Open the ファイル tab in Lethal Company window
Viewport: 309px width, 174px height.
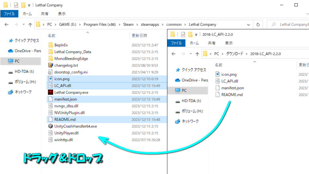coord(9,14)
